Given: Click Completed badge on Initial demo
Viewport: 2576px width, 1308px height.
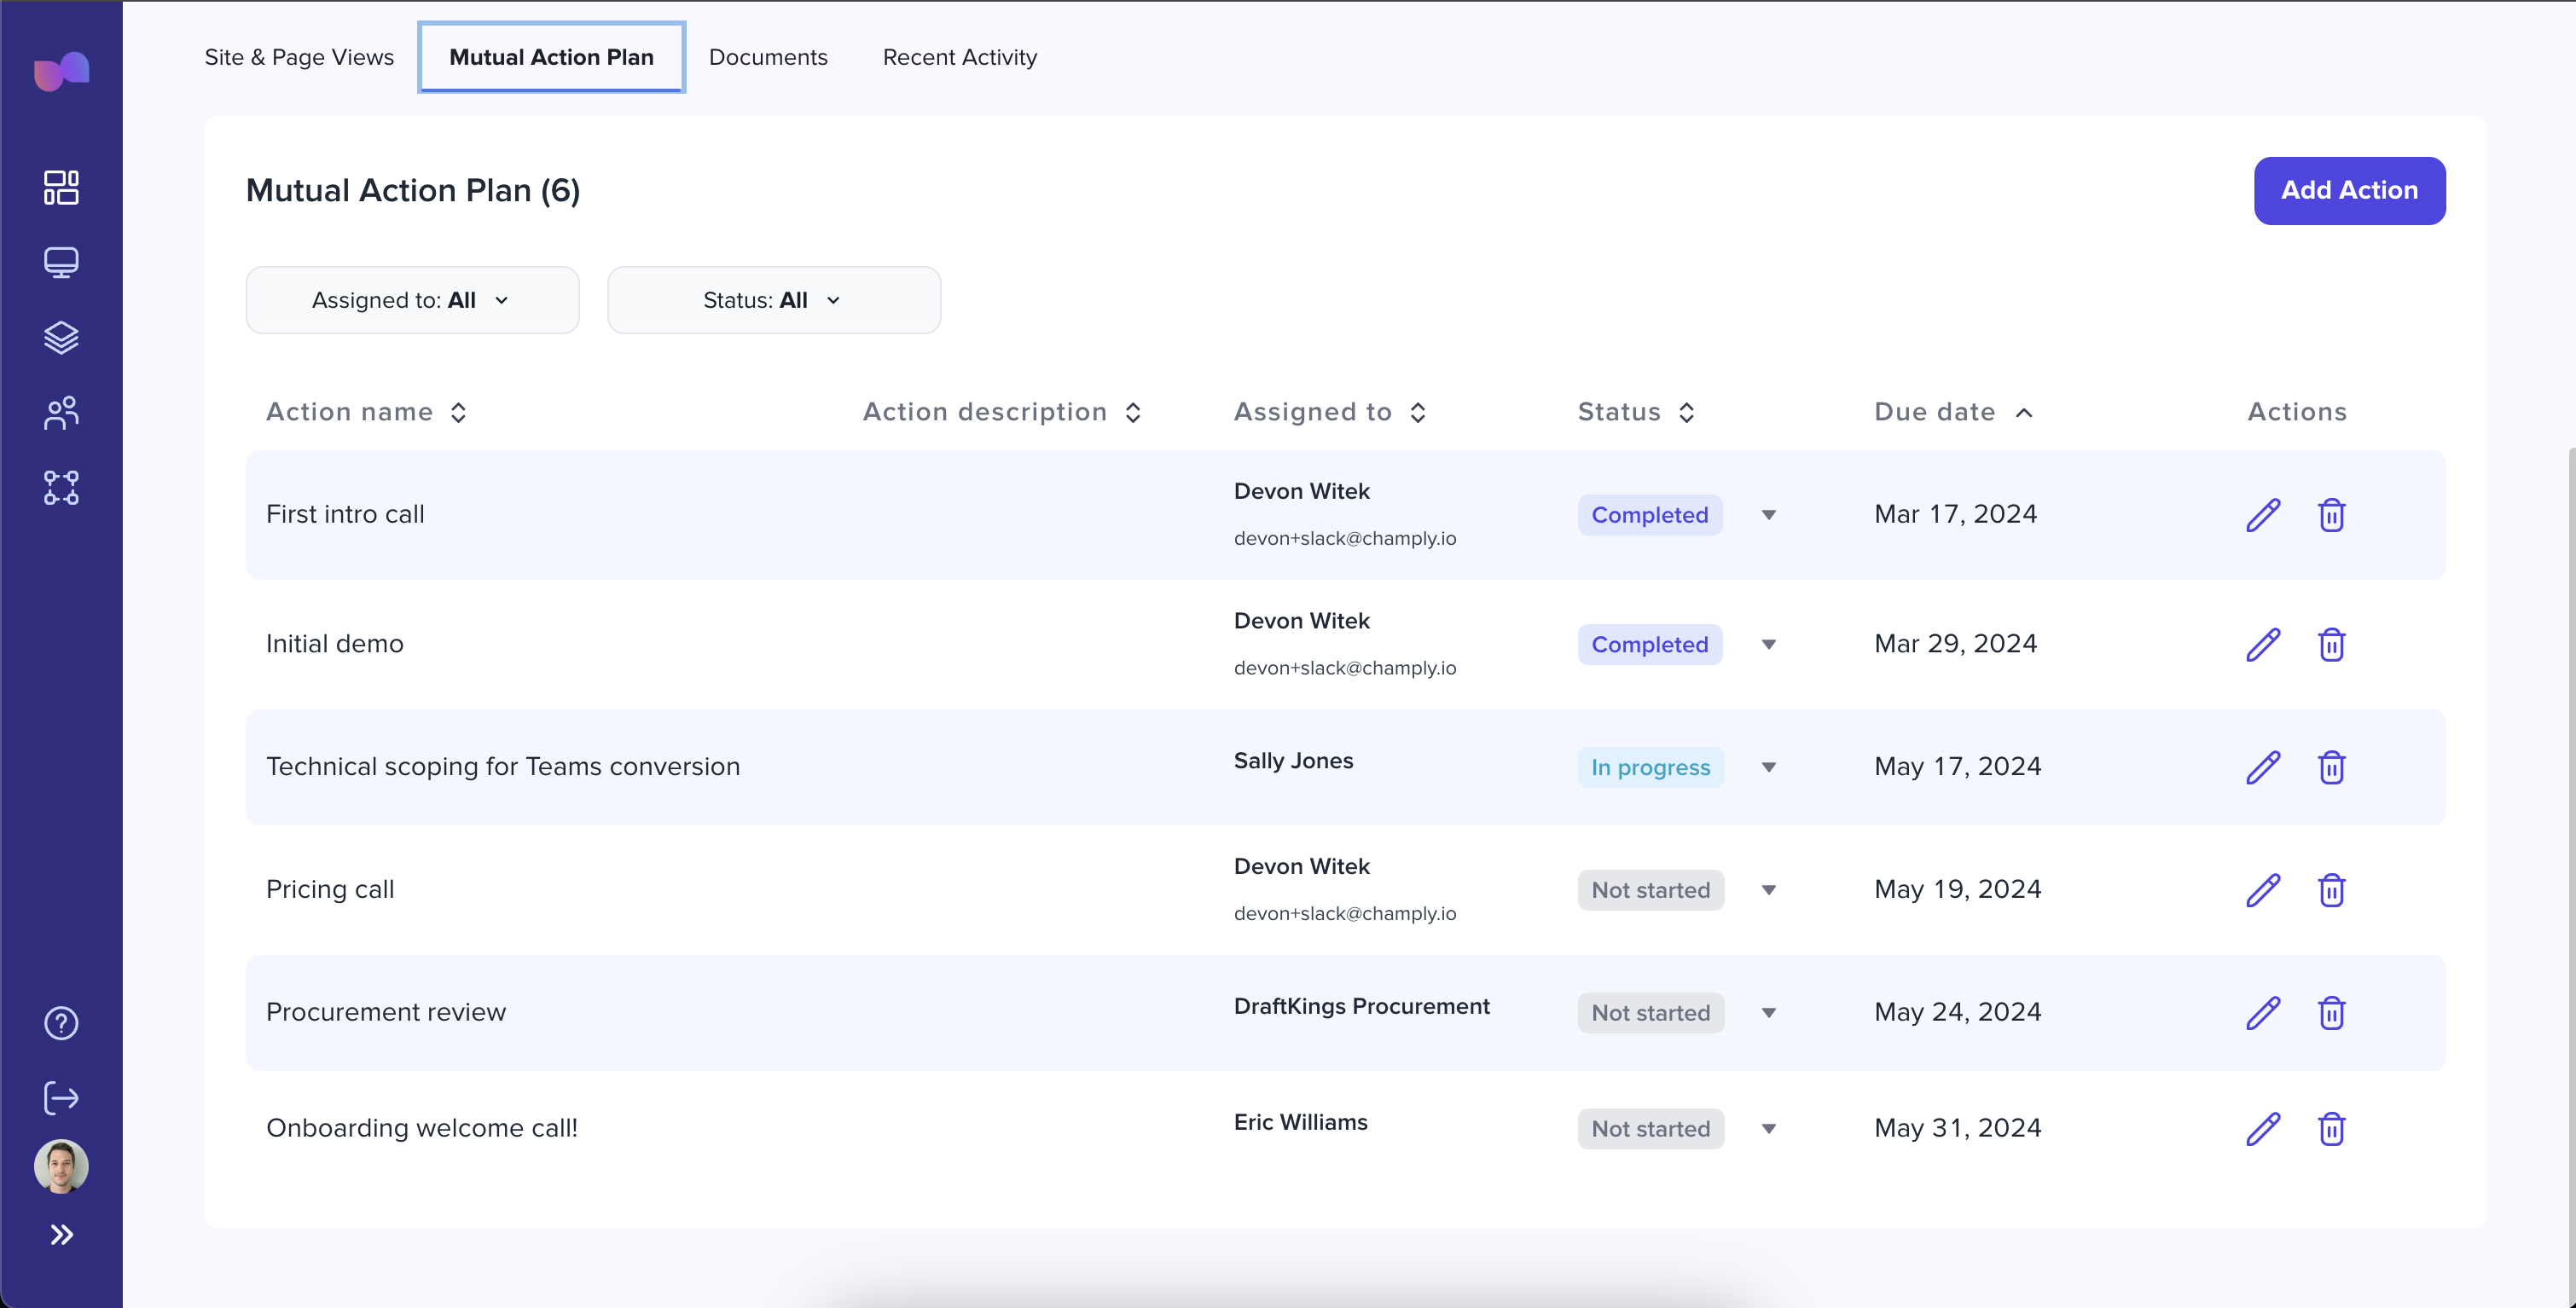Looking at the screenshot, I should click(x=1650, y=645).
